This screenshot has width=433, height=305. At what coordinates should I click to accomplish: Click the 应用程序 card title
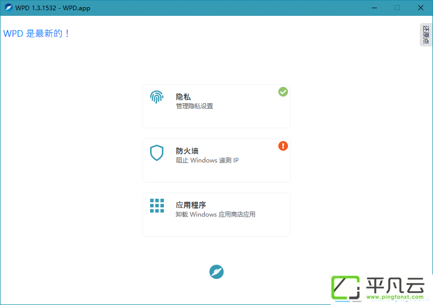click(x=191, y=205)
